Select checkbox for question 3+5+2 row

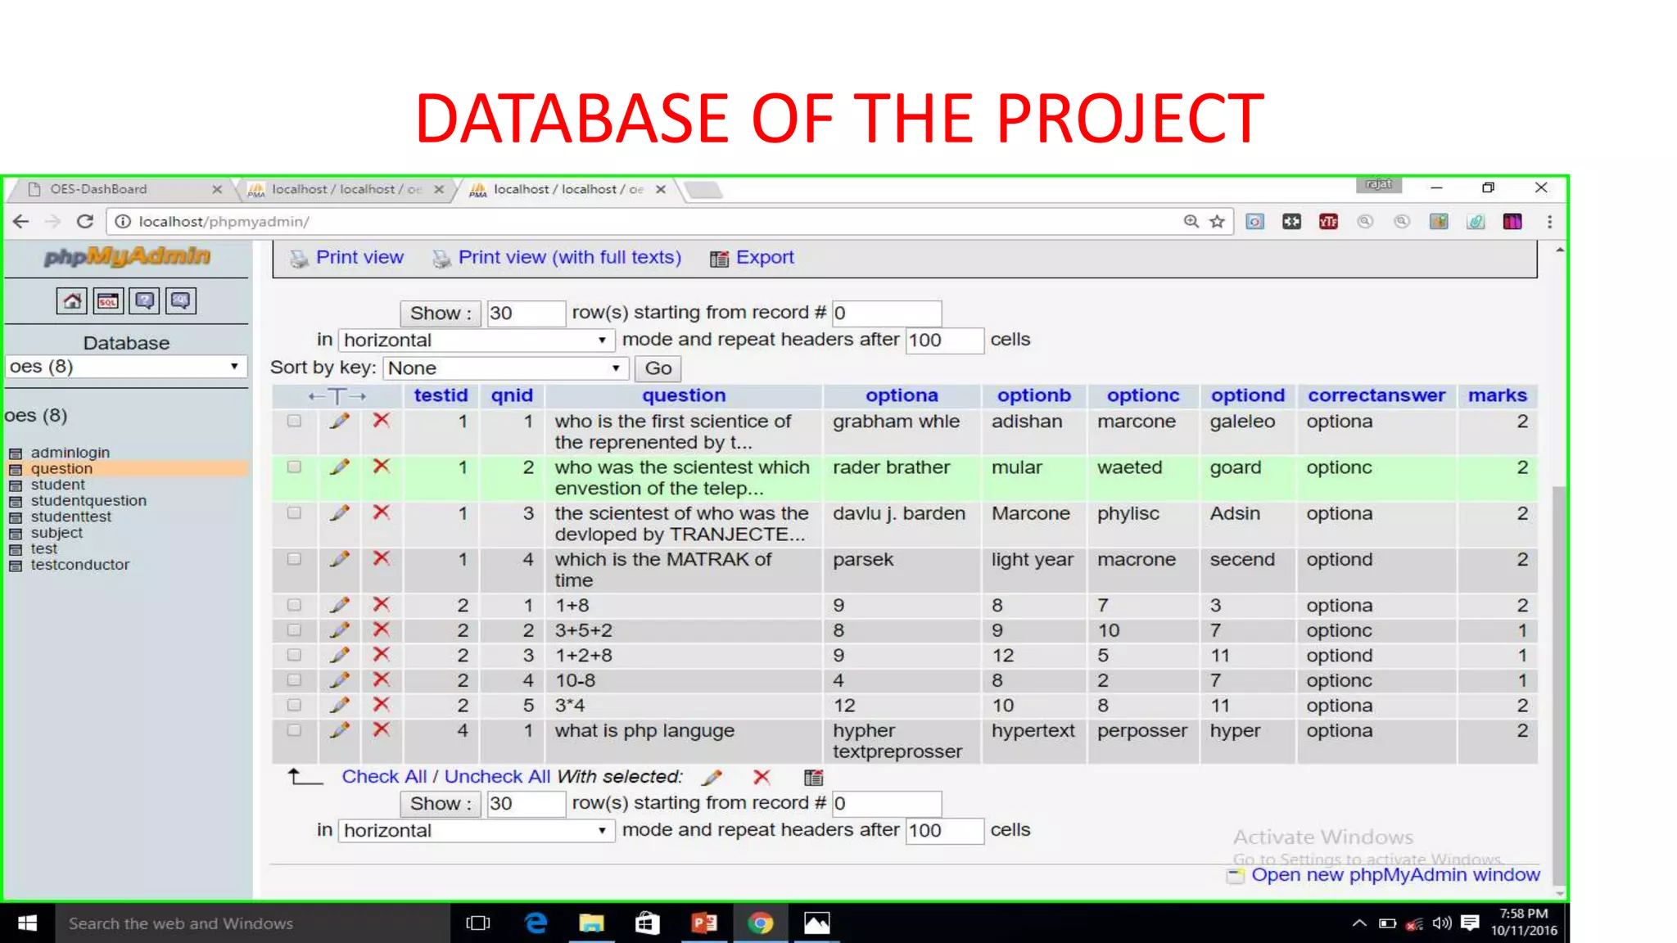click(x=294, y=629)
